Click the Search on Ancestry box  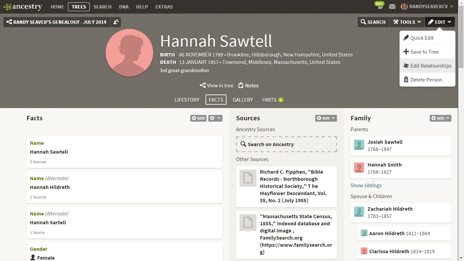pyautogui.click(x=286, y=144)
